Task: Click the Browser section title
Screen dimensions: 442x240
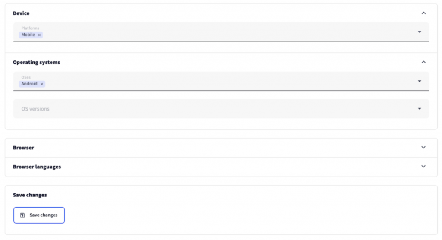Action: [23, 148]
